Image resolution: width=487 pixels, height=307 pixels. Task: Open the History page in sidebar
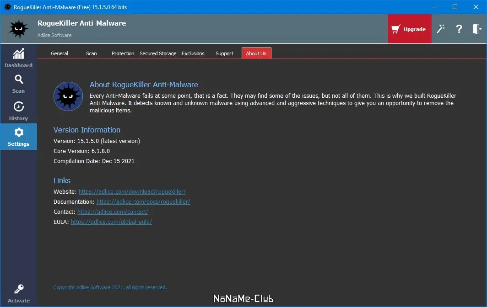pyautogui.click(x=19, y=111)
